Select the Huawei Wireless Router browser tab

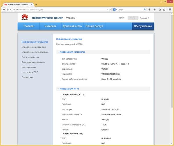pos(18,5)
